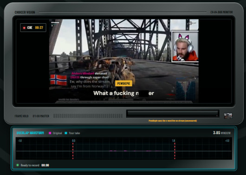The height and width of the screenshot is (175, 246).
Task: Click the 00:00 recording time counter
Action: [x=45, y=165]
